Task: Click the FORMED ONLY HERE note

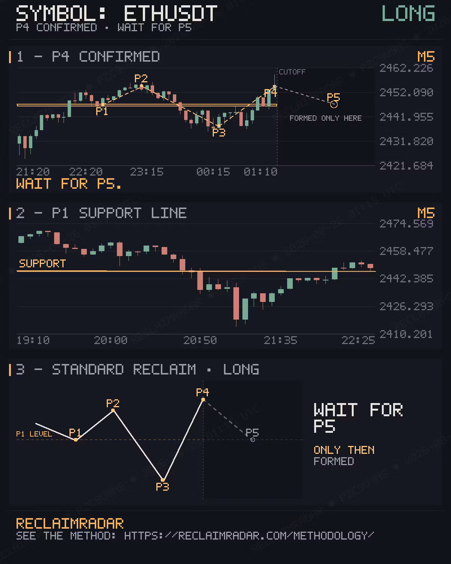Action: point(325,118)
